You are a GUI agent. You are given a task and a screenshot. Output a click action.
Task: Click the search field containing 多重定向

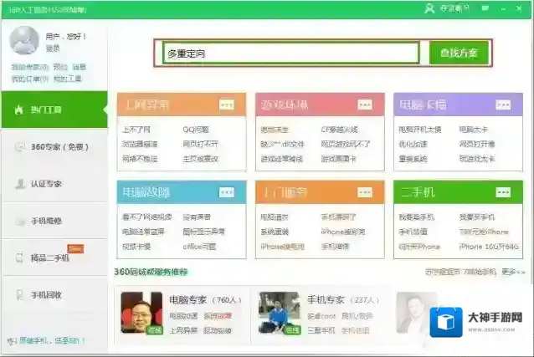pos(290,53)
